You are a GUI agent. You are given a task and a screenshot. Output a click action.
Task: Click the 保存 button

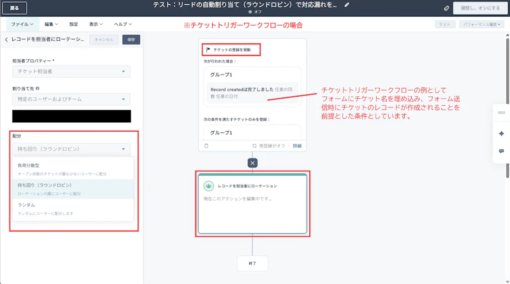click(x=131, y=39)
